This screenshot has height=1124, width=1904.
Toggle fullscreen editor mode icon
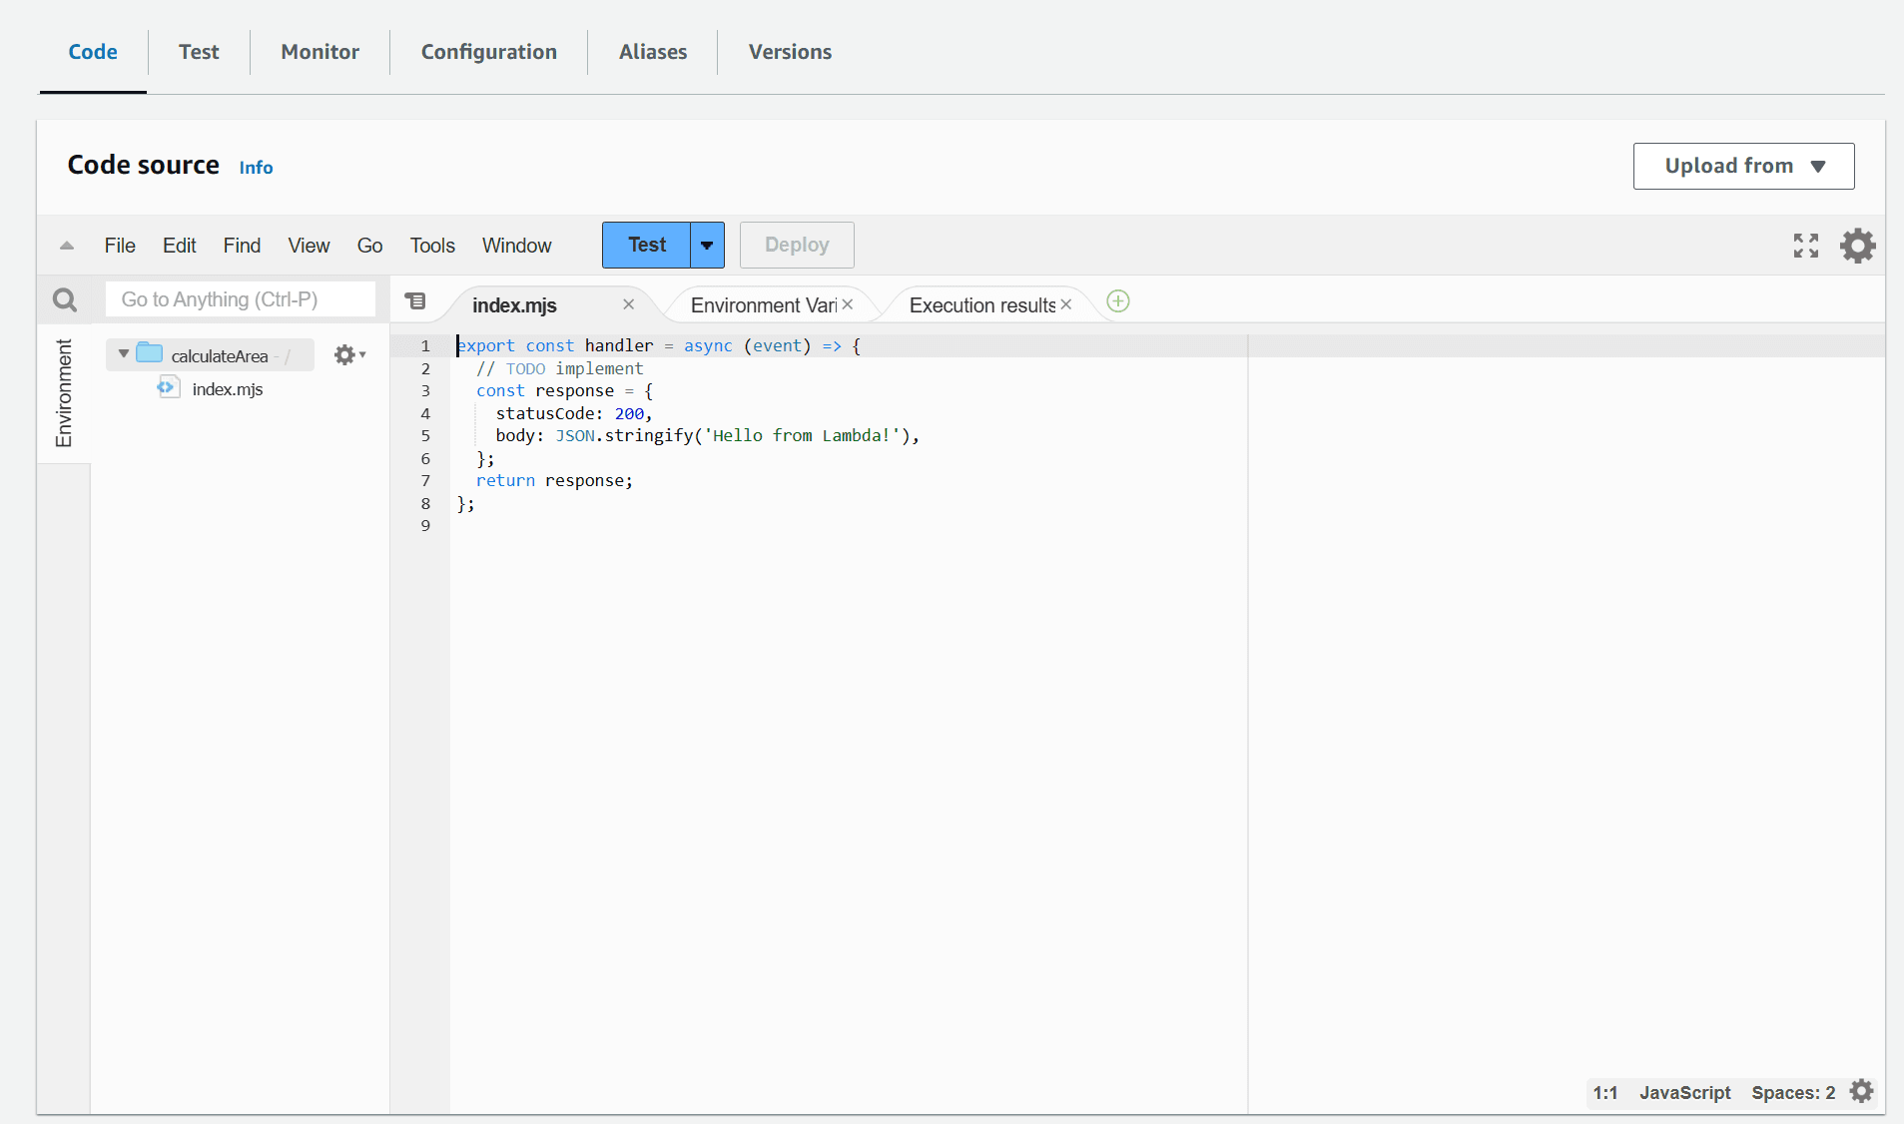pyautogui.click(x=1805, y=246)
